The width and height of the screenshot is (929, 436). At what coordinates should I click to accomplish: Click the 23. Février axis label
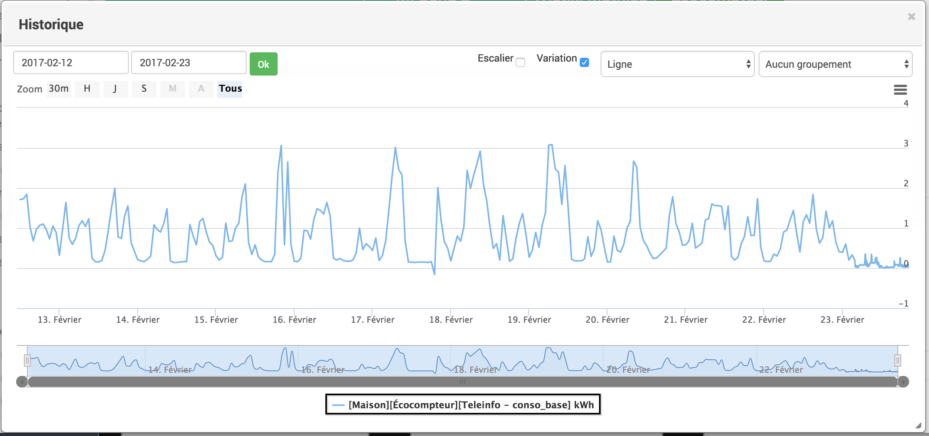[842, 320]
